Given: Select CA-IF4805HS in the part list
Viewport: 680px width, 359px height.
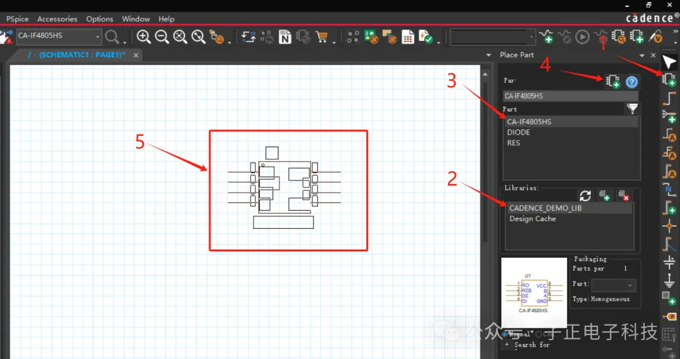Looking at the screenshot, I should [x=572, y=122].
